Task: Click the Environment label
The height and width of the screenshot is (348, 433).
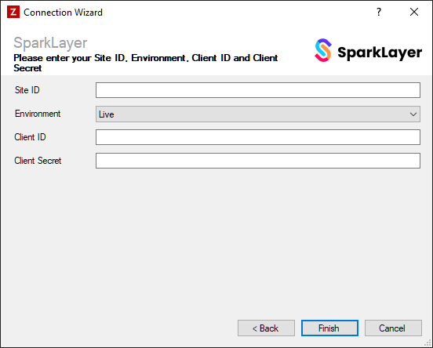Action: (38, 114)
